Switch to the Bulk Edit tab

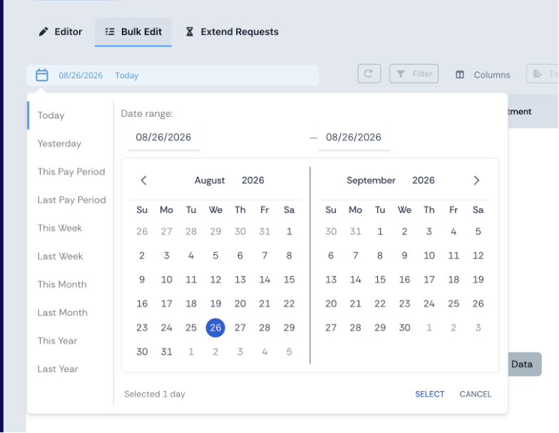tap(133, 31)
